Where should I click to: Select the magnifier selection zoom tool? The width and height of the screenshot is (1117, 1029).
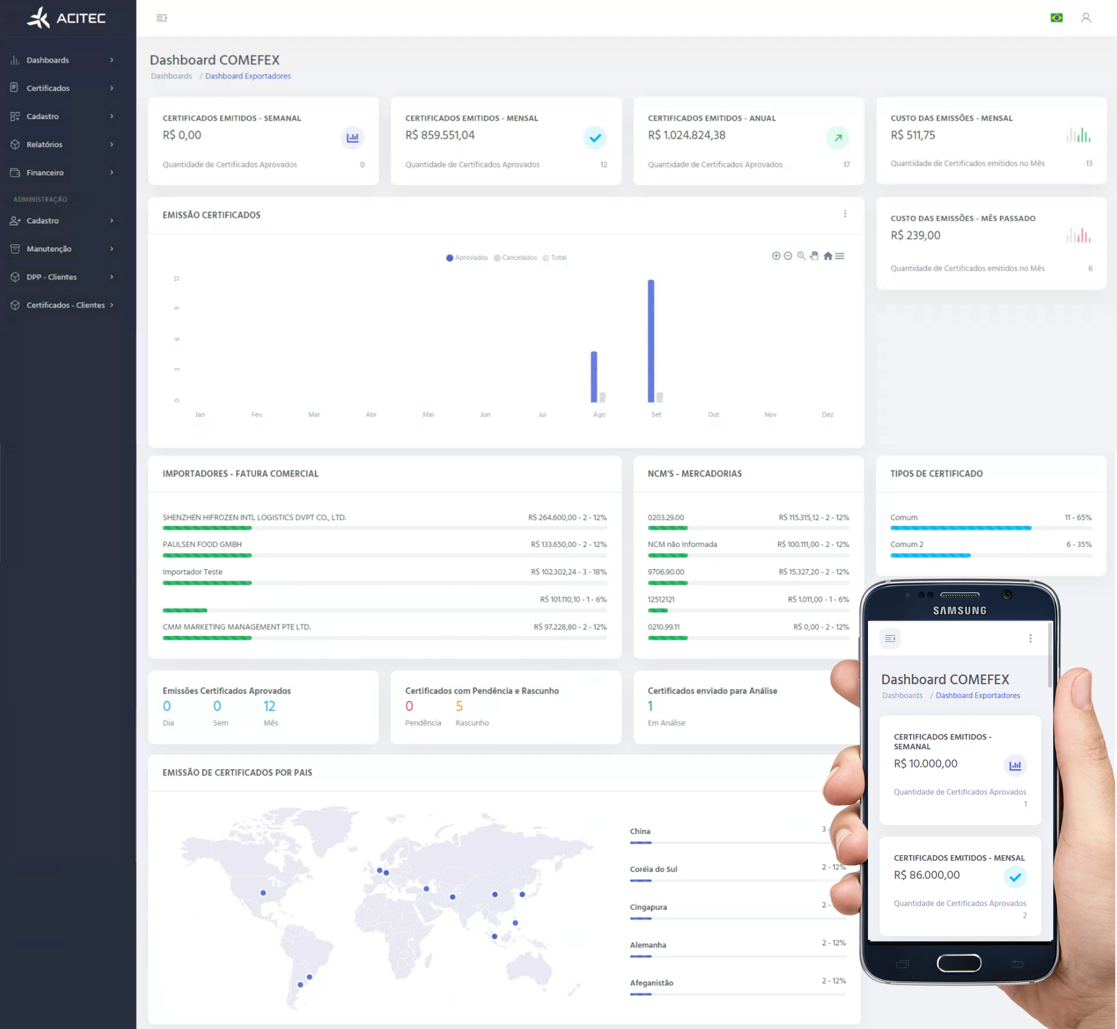point(801,256)
